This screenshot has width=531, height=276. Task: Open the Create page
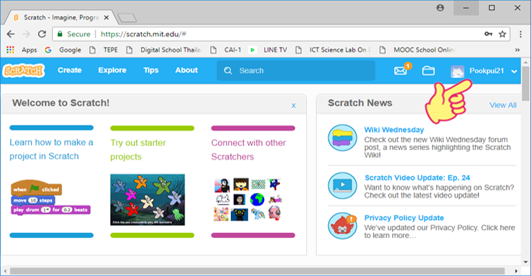pos(70,70)
